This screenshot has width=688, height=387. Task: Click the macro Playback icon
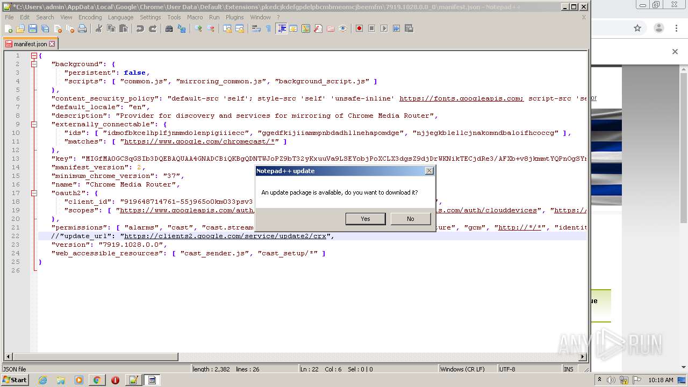[384, 28]
